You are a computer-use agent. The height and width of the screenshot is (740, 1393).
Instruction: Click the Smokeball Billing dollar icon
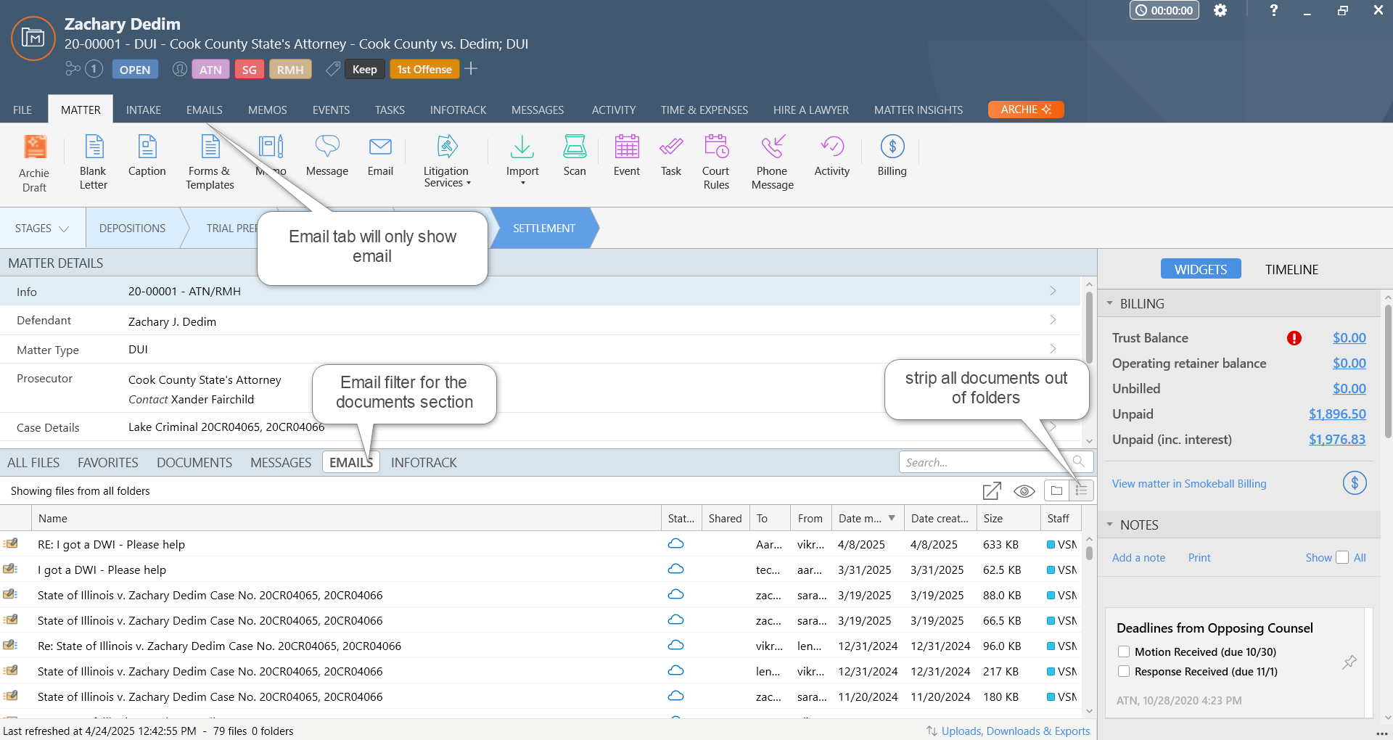tap(1355, 483)
